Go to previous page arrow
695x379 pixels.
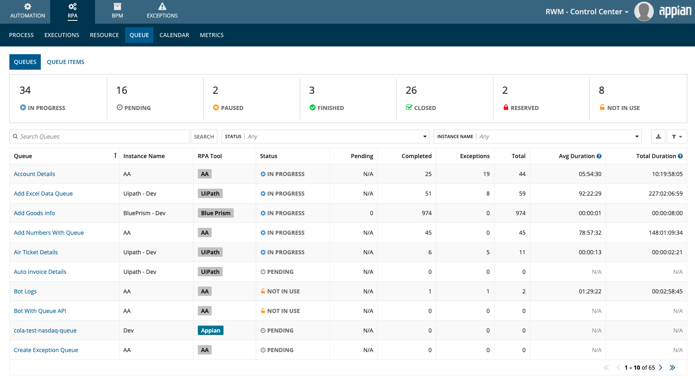(x=618, y=368)
